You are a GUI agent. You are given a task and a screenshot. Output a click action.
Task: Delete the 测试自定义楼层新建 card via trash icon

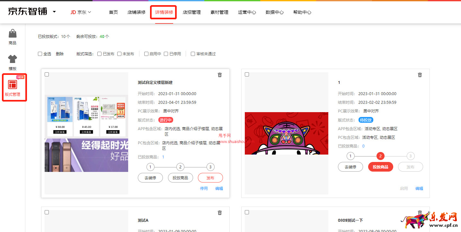220,75
